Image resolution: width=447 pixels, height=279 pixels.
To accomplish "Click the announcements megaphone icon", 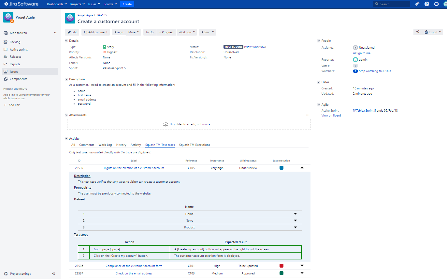I will pyautogui.click(x=417, y=4).
